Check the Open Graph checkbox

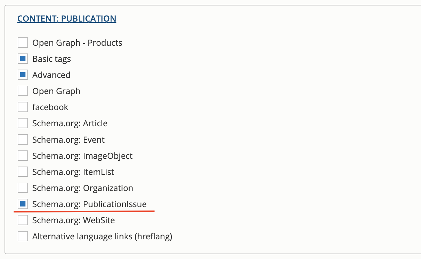pos(23,91)
